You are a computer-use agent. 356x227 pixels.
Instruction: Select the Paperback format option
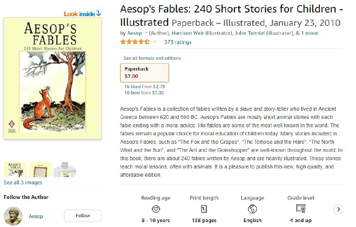[x=145, y=73]
